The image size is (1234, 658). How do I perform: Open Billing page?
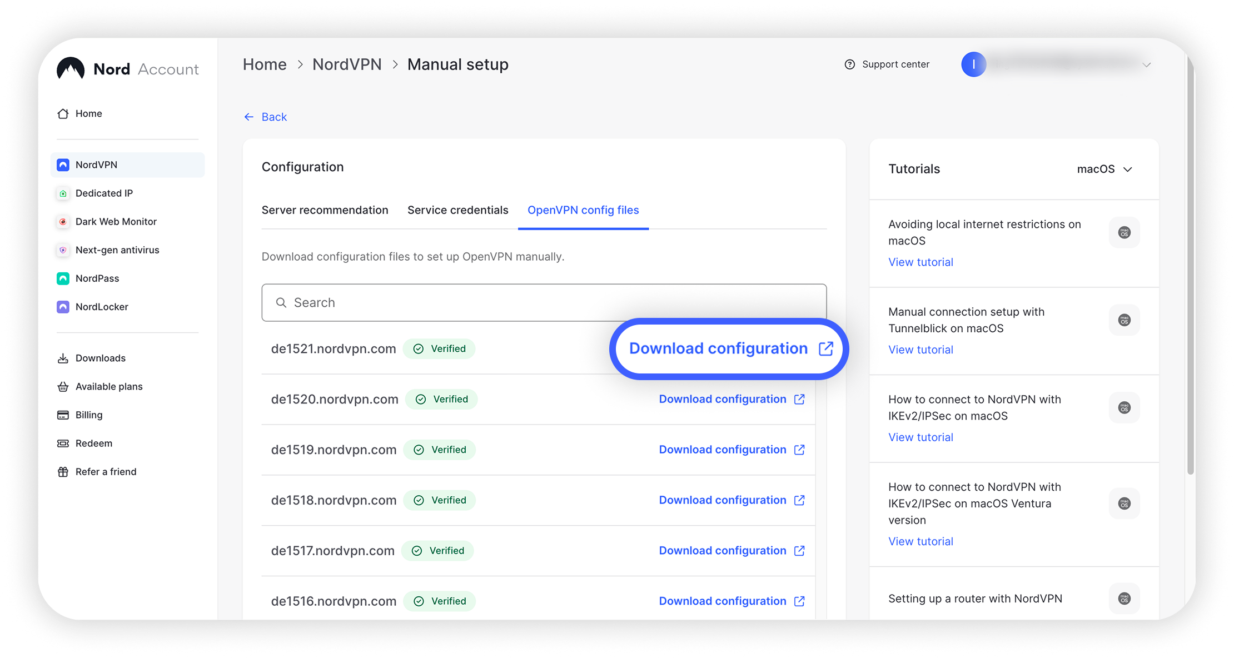[x=80, y=415]
